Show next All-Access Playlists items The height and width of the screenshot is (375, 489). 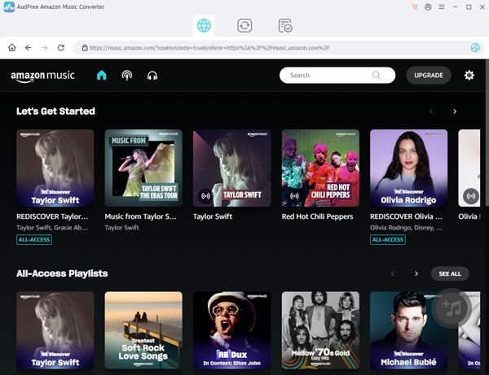click(416, 273)
